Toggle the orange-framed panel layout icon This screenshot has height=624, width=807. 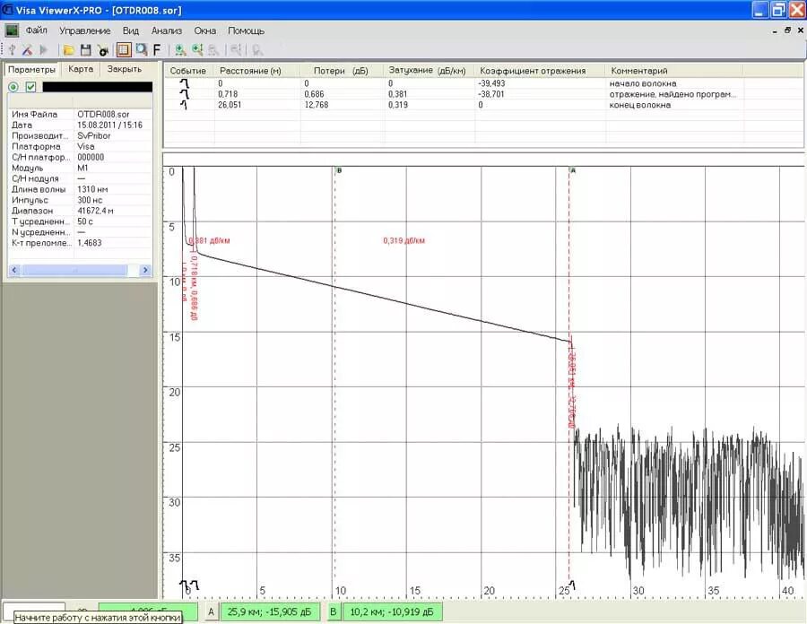point(124,50)
